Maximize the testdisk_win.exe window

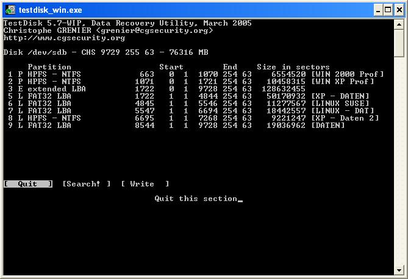(388, 10)
